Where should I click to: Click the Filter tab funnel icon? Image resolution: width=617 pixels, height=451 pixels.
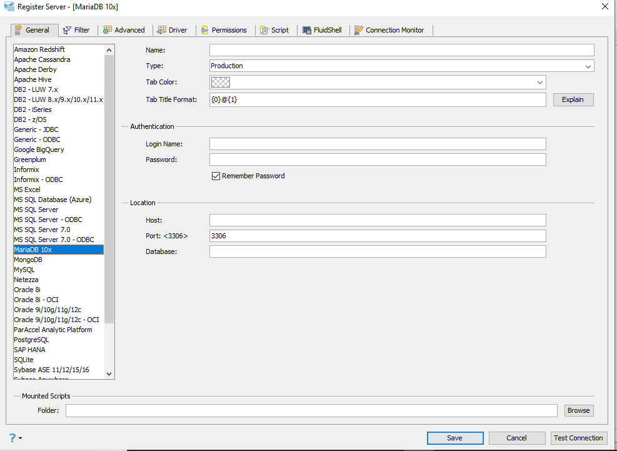[68, 30]
